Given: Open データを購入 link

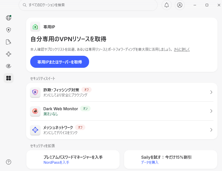Looking at the screenshot, I should [x=150, y=162].
